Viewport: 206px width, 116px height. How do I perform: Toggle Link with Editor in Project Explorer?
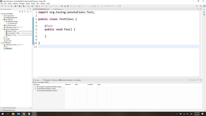22,12
